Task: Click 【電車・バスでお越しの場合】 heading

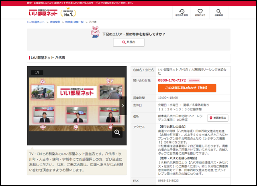Action: (178, 158)
